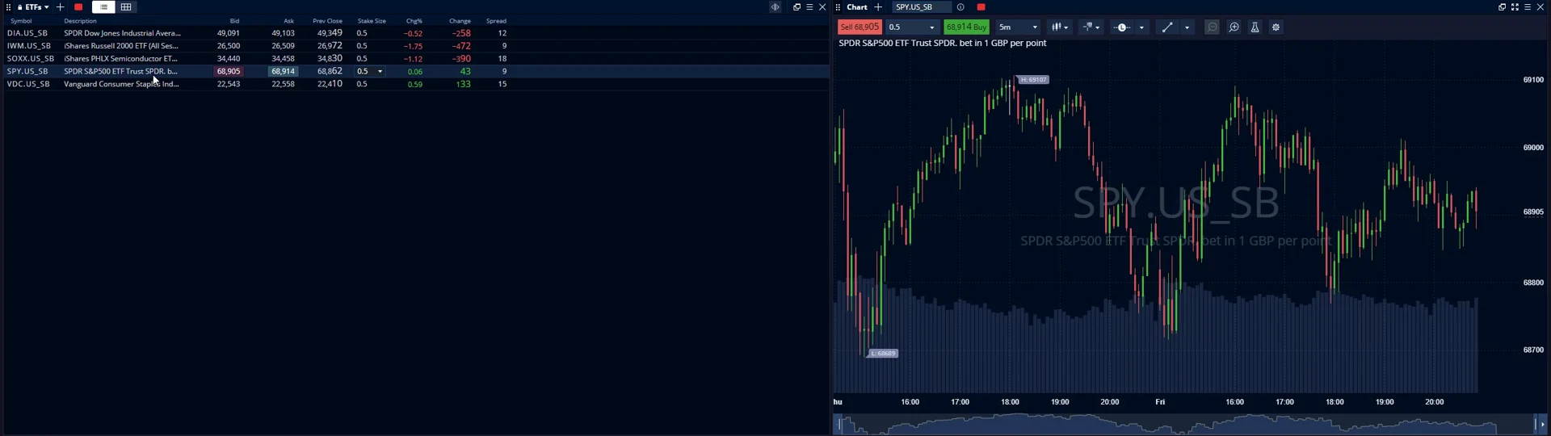Viewport: 1551px width, 436px height.
Task: Click VDC ask value 22,558
Action: pyautogui.click(x=283, y=84)
